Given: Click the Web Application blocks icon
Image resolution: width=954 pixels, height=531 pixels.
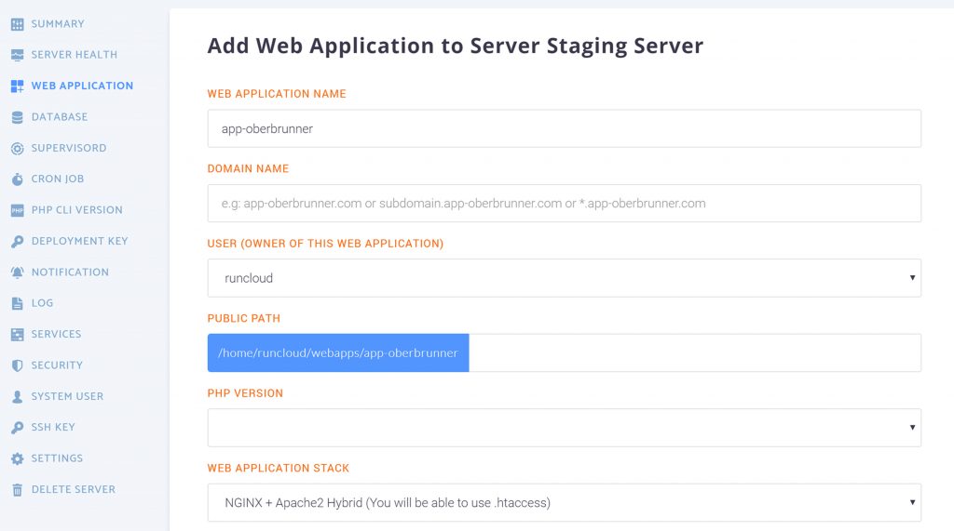Looking at the screenshot, I should [x=17, y=86].
